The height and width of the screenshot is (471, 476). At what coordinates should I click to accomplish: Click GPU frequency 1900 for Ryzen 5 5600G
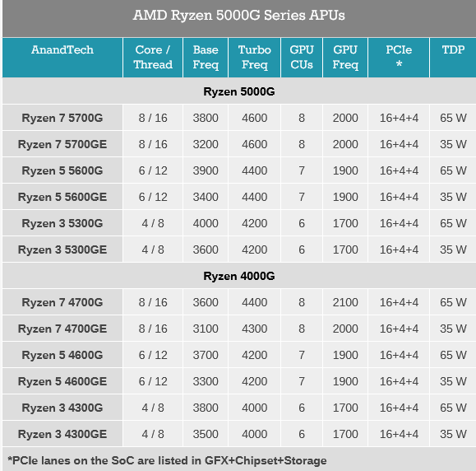tap(345, 170)
